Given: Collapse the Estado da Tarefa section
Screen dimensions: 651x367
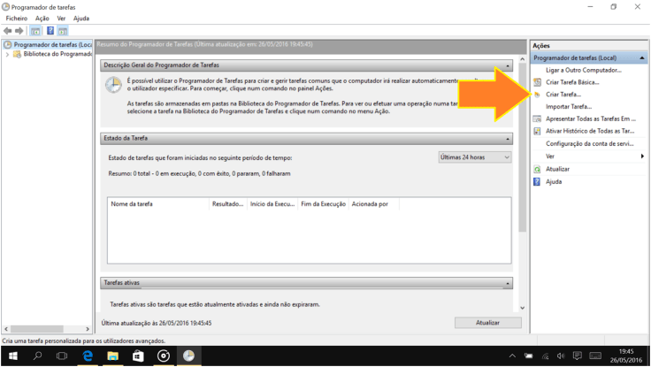Looking at the screenshot, I should click(x=508, y=139).
